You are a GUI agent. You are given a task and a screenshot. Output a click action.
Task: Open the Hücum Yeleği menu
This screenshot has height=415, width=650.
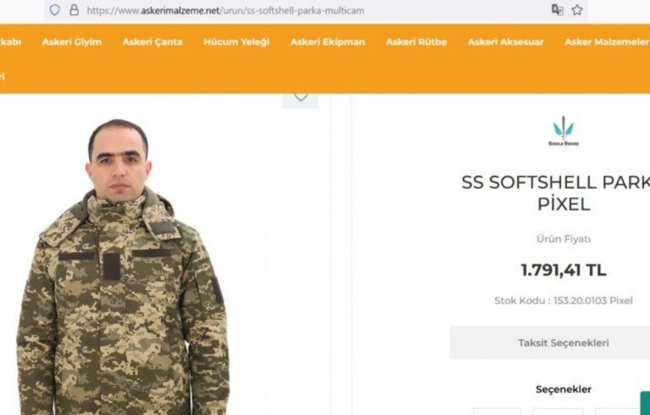tap(236, 42)
